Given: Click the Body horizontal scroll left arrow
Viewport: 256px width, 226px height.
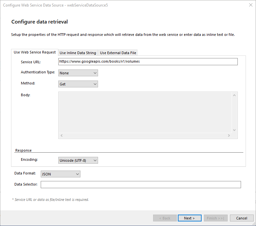Looking at the screenshot, I should [x=62, y=135].
